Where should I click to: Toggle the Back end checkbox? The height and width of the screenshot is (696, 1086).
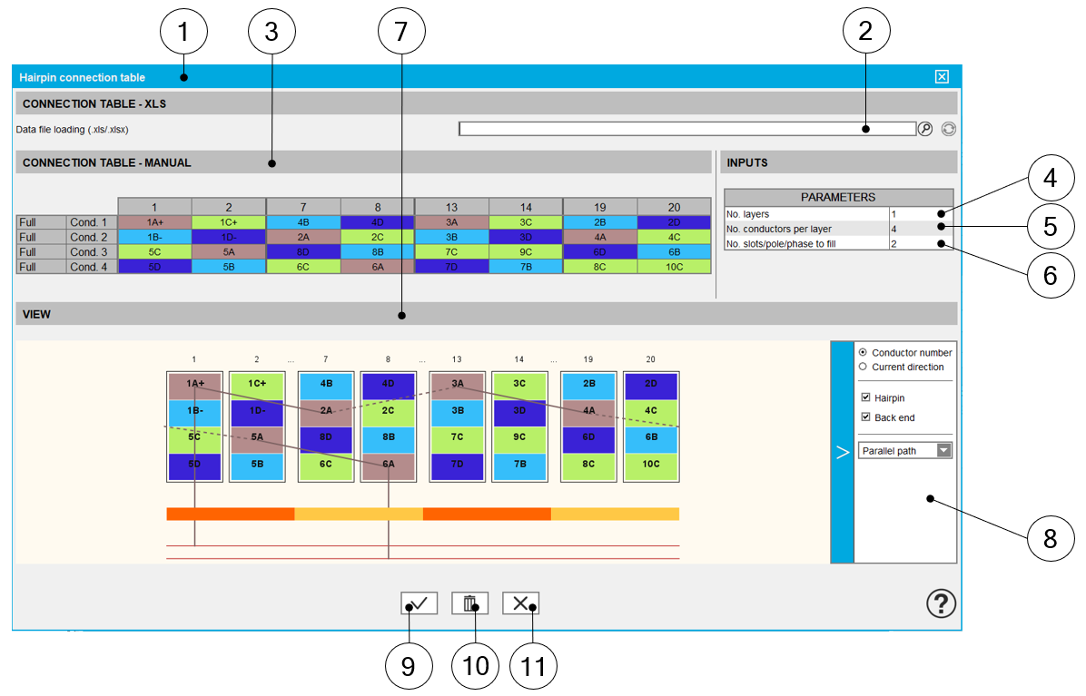click(866, 417)
